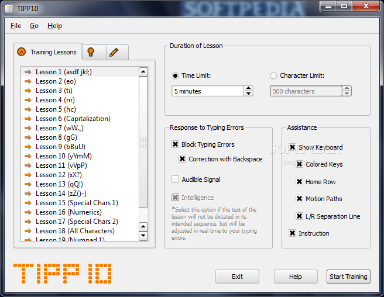Maximize the TIPP10 window
This screenshot has width=384, height=297.
tap(344, 6)
